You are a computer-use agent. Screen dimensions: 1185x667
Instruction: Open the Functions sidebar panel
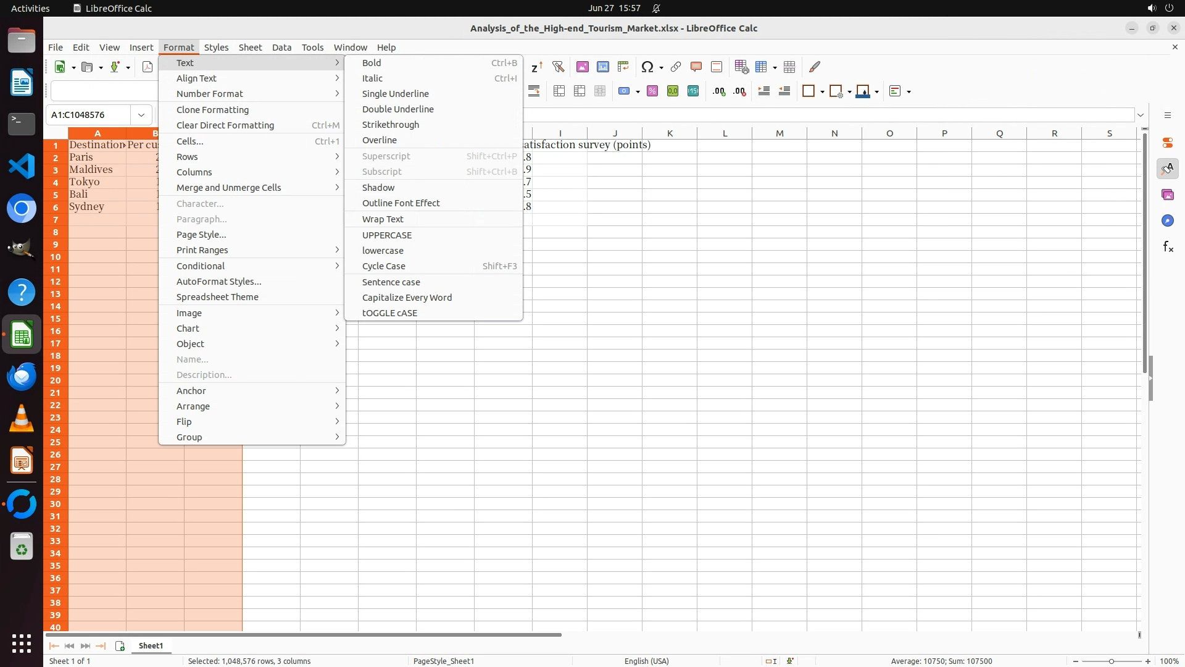(x=1168, y=247)
